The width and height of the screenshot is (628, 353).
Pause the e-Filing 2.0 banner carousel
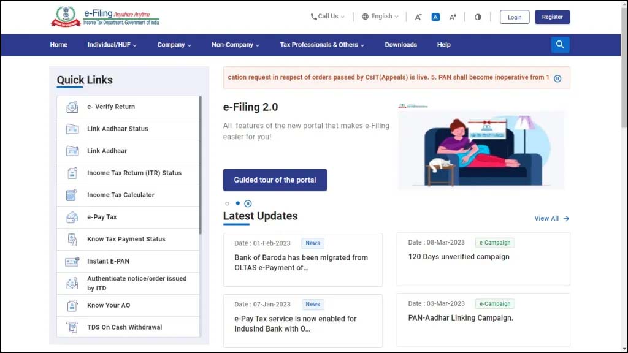pyautogui.click(x=248, y=203)
